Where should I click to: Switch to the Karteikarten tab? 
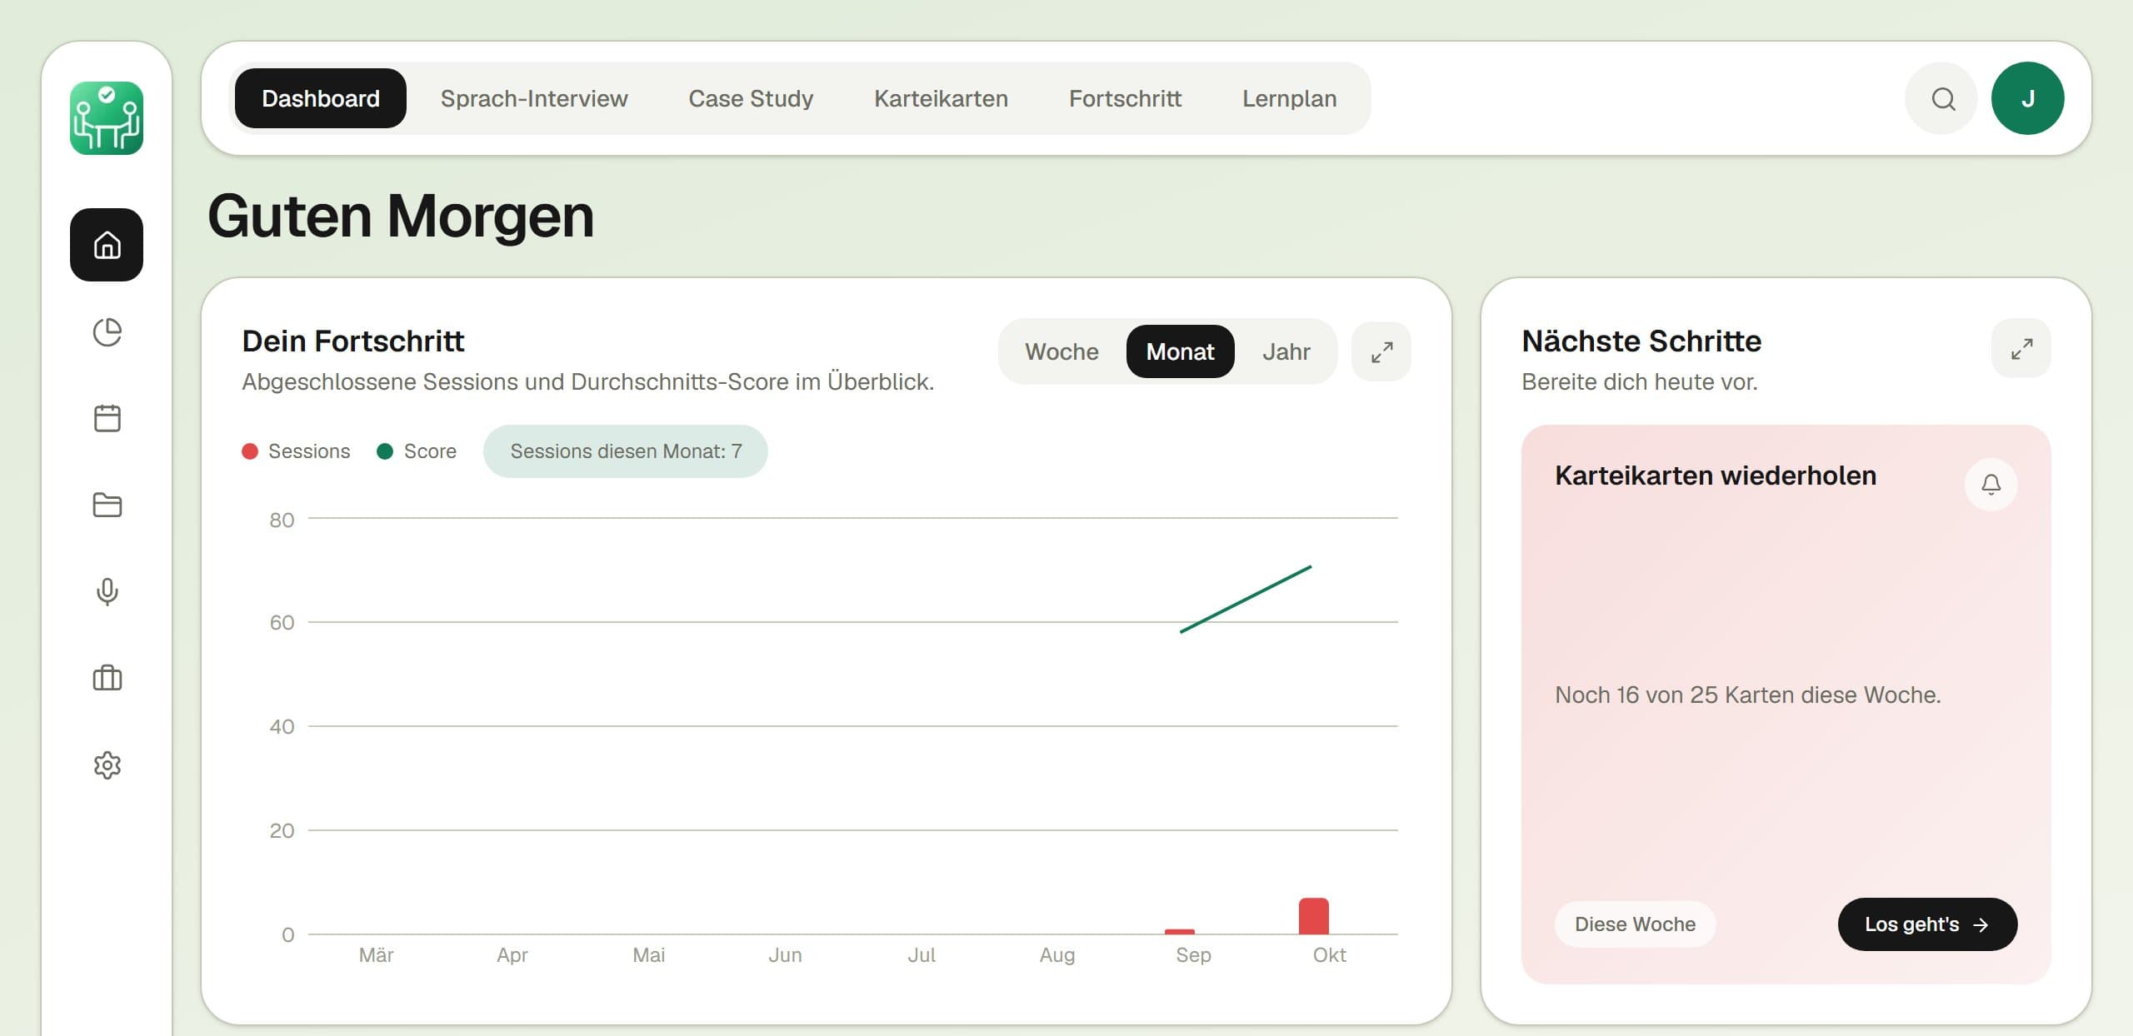point(941,98)
